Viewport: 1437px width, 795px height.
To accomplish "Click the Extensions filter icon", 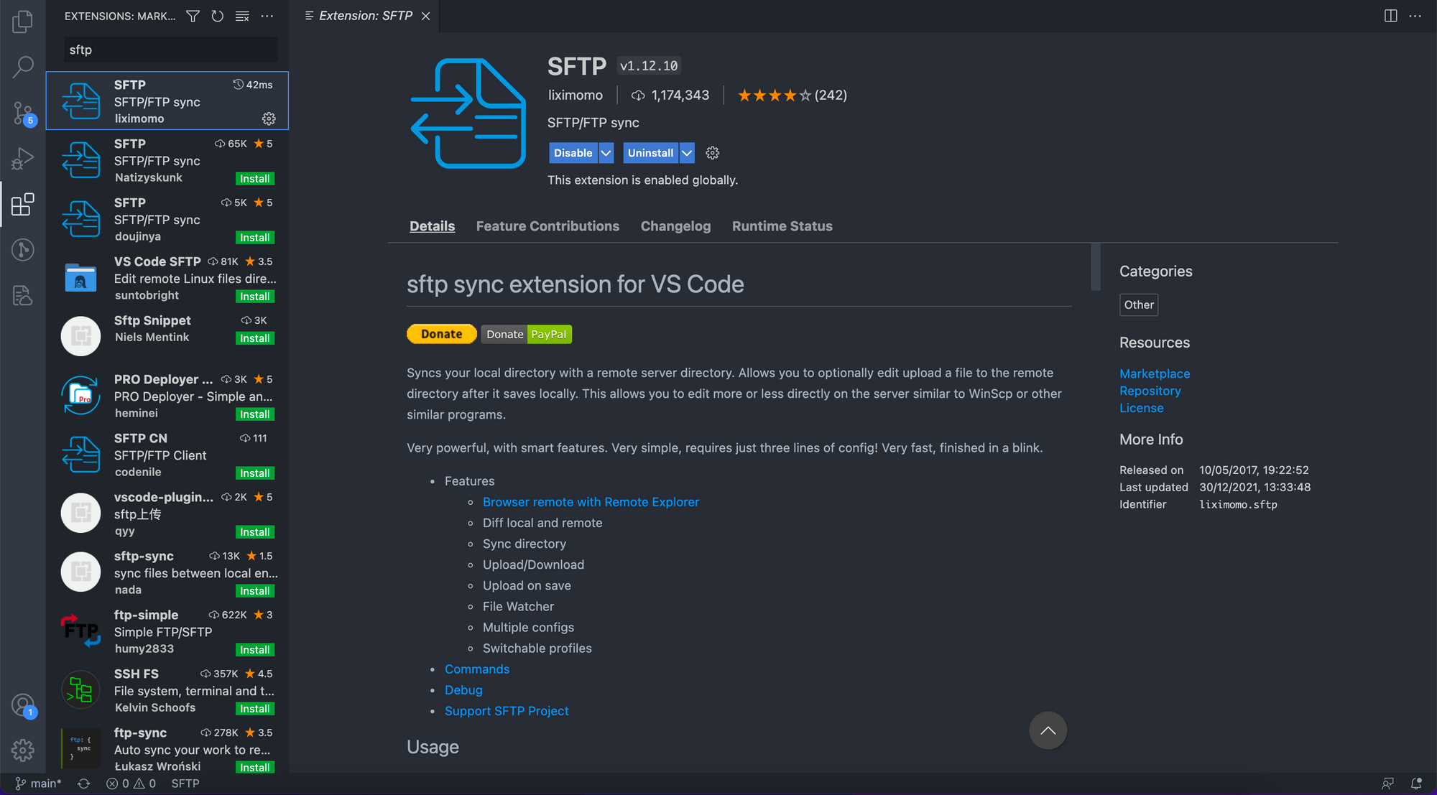I will (195, 16).
